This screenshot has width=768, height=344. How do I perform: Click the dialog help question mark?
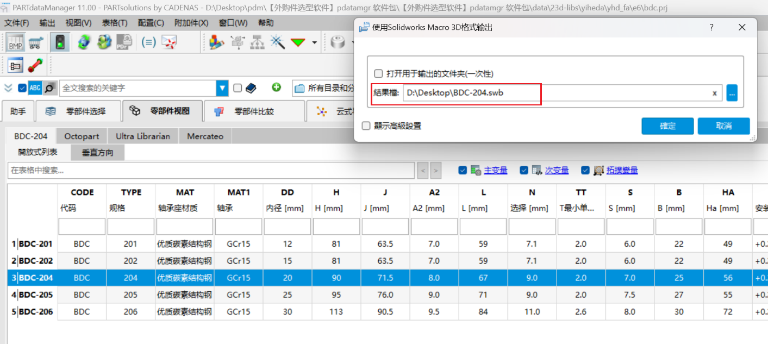pyautogui.click(x=711, y=27)
